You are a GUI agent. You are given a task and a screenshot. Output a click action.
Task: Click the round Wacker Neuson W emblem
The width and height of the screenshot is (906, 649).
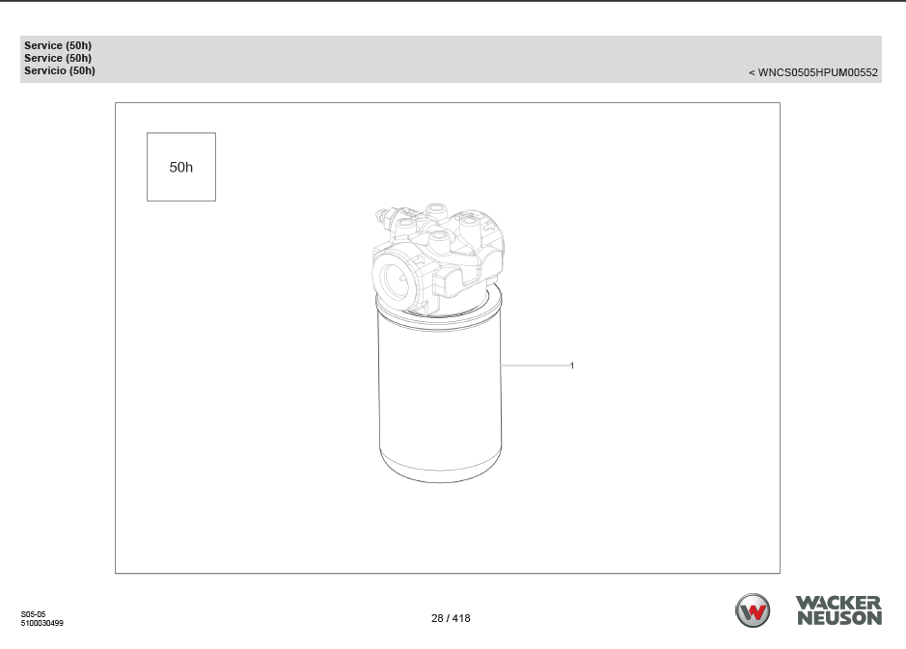(754, 610)
